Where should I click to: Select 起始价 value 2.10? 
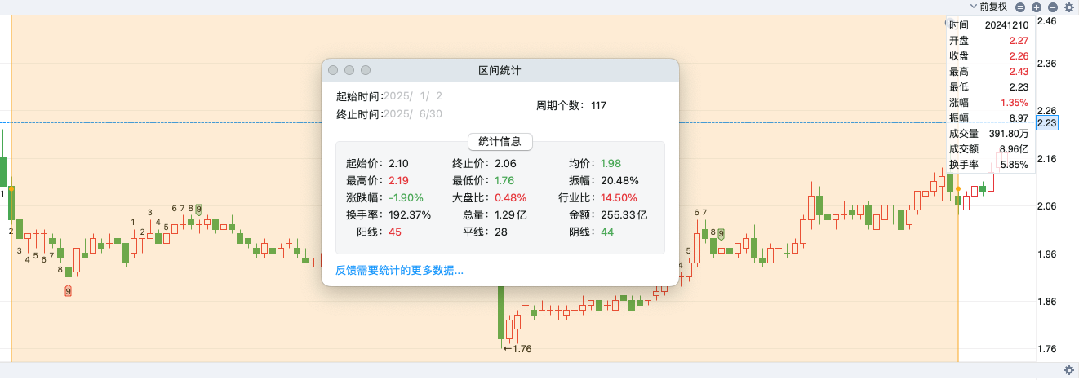[x=399, y=163]
